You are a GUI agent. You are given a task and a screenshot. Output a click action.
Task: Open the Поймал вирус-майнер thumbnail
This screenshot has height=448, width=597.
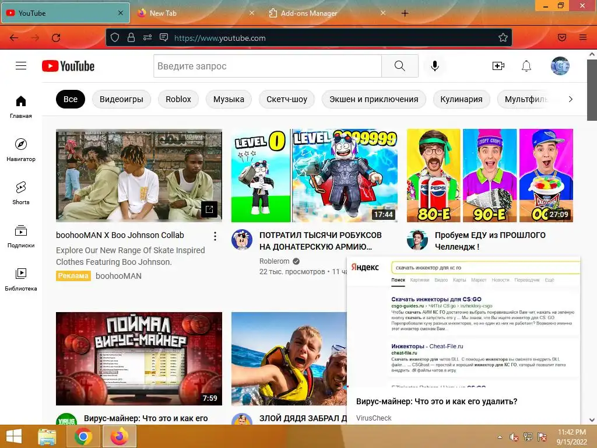(139, 359)
